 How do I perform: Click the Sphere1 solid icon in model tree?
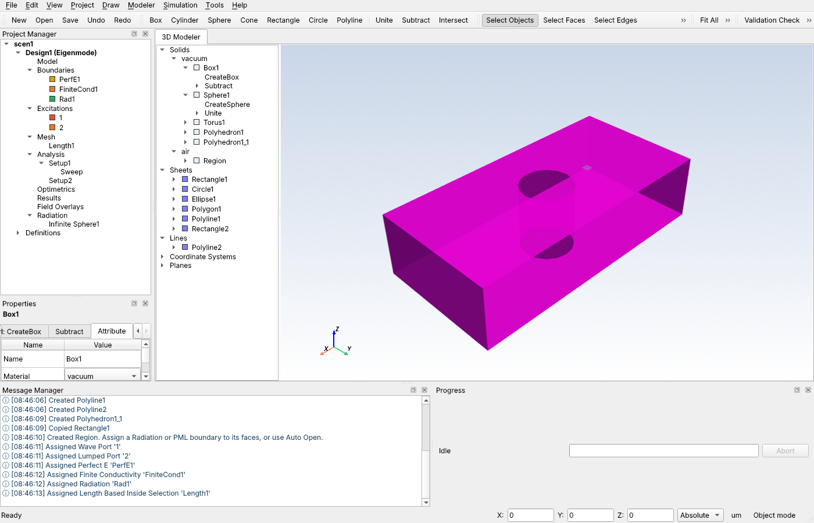tap(197, 95)
